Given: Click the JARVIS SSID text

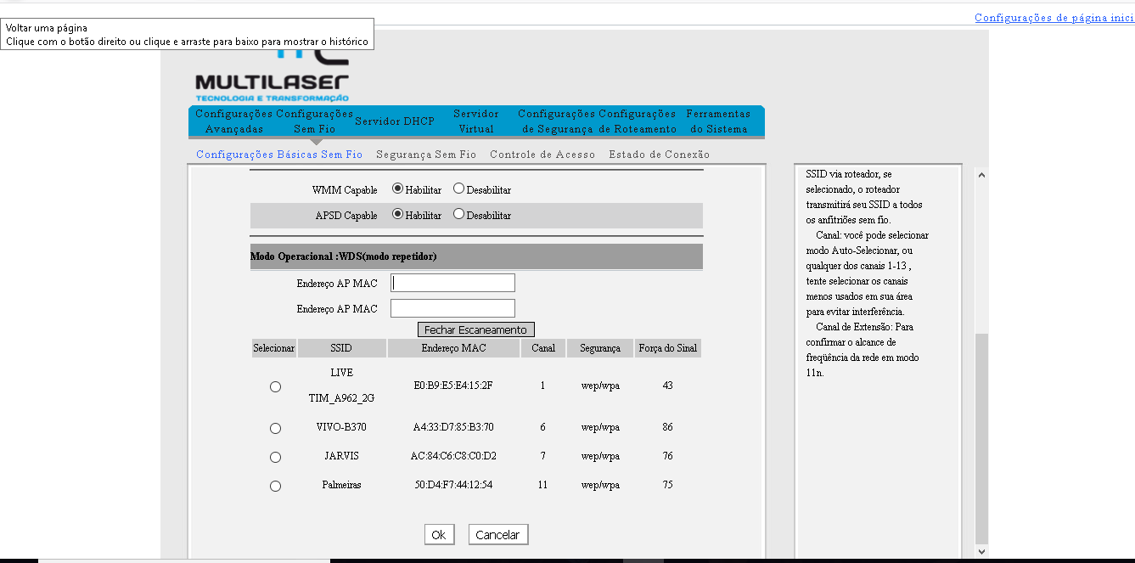Looking at the screenshot, I should (x=341, y=456).
